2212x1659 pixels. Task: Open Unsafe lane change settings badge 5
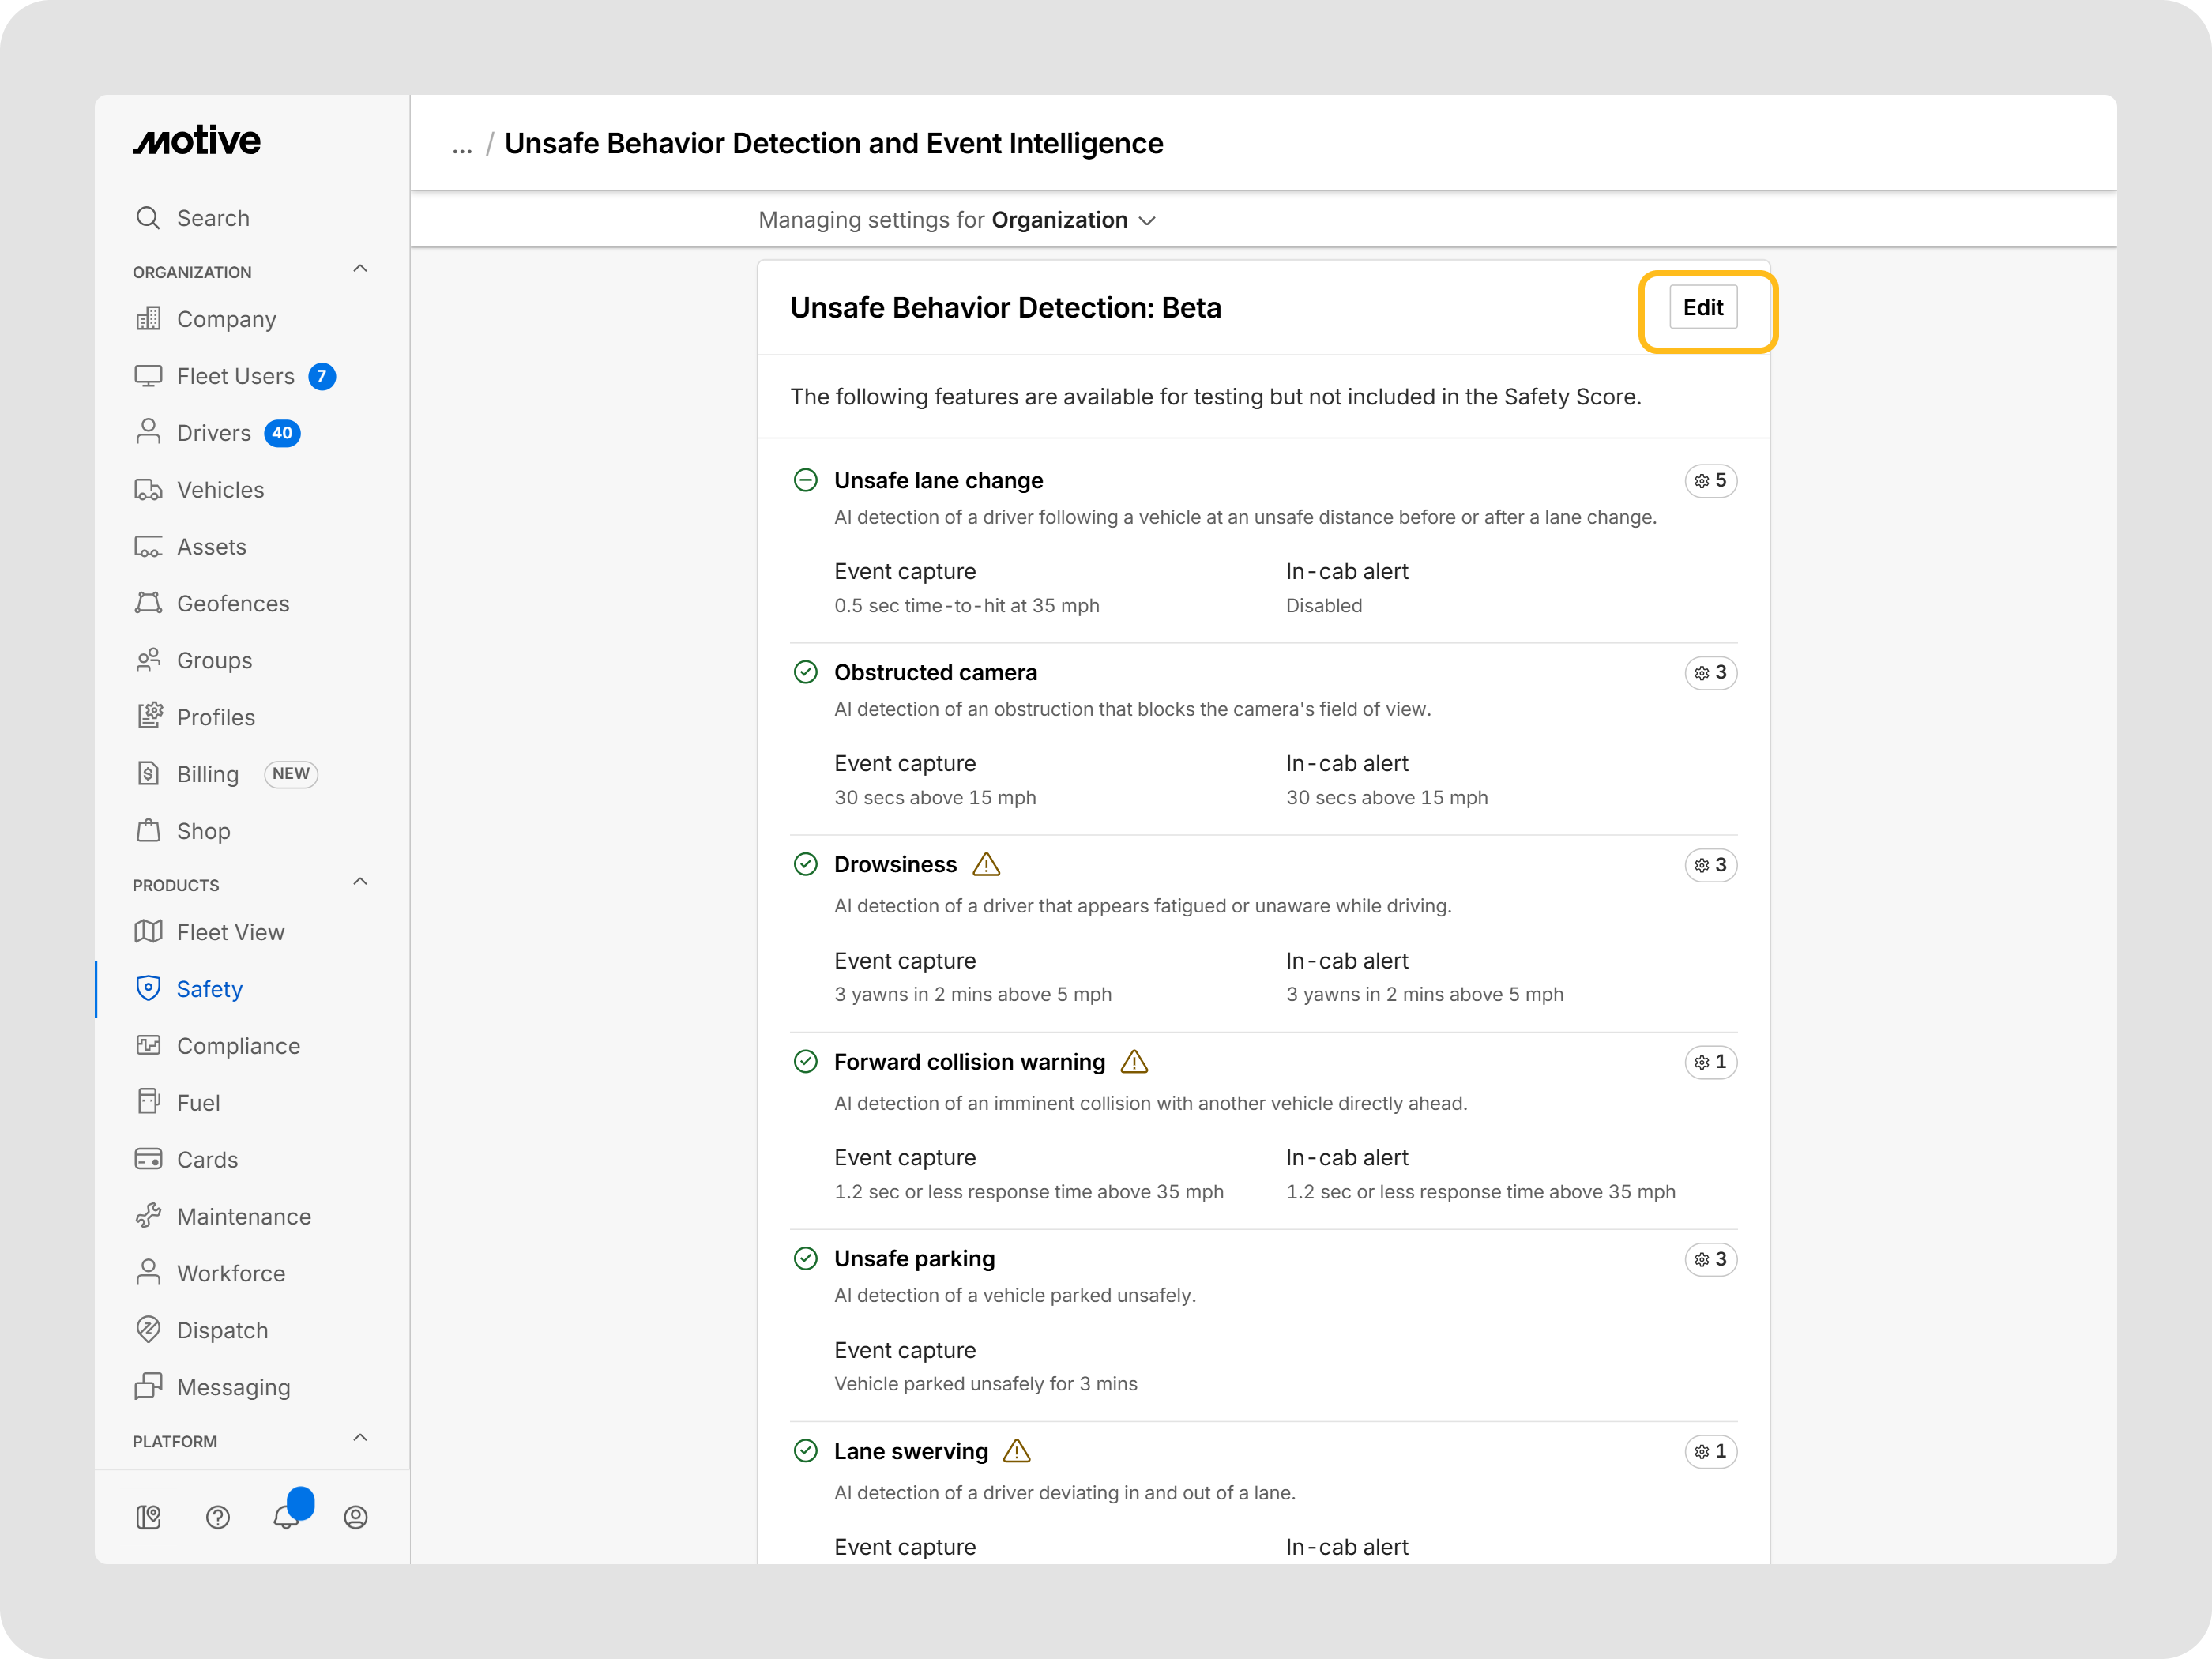tap(1710, 481)
